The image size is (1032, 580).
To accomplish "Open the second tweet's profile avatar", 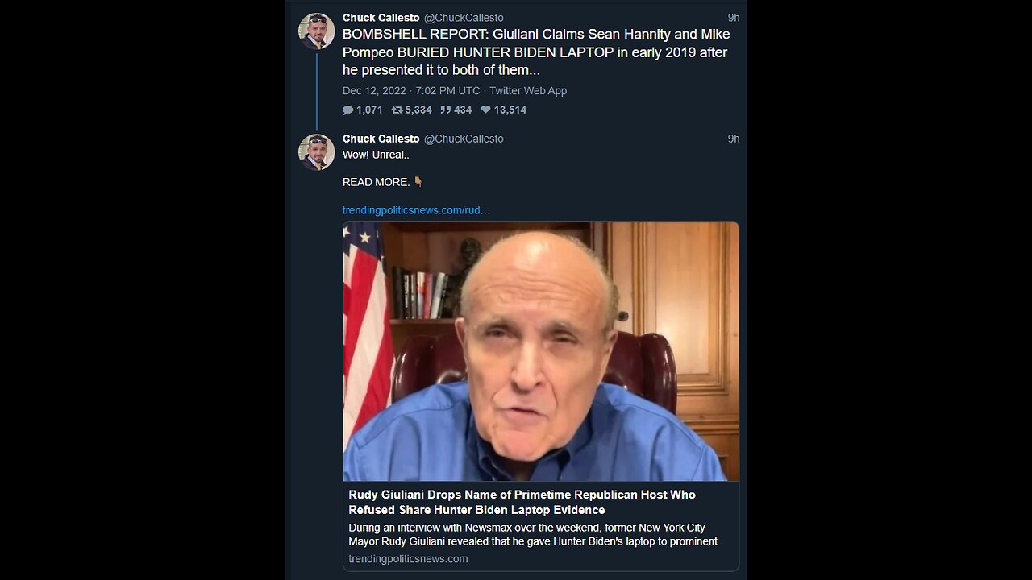I will pos(316,152).
